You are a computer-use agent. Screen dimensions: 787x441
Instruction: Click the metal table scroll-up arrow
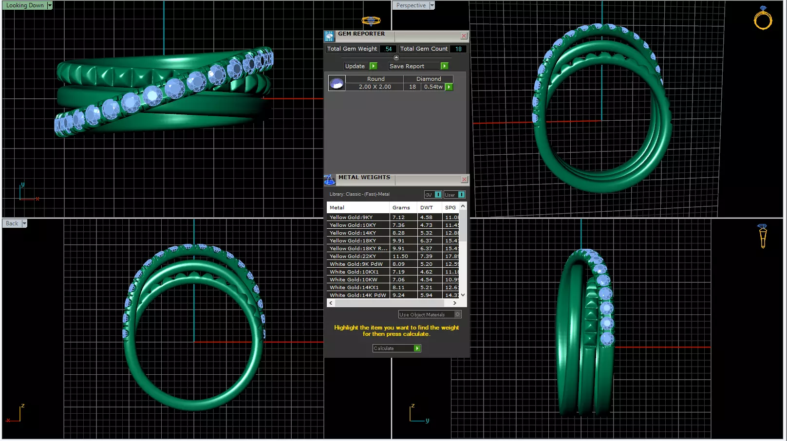(463, 206)
